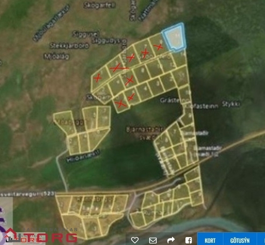Image resolution: width=265 pixels, height=245 pixels.
Task: Click the Bjarnastaðir place label
Action: 145,130
